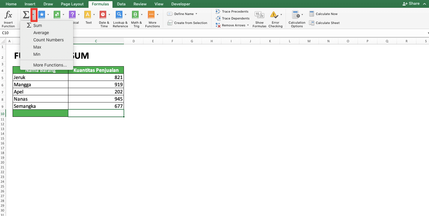
Task: Select the cell with value 821
Action: [x=96, y=77]
